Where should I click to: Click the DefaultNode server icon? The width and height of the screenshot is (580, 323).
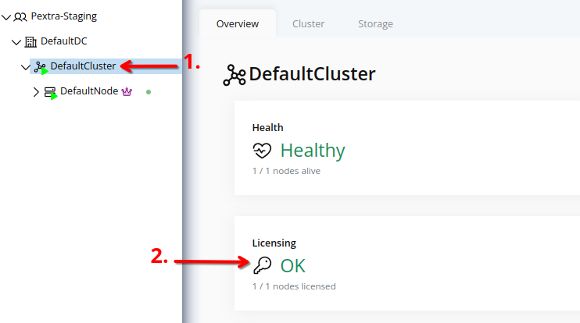point(50,92)
